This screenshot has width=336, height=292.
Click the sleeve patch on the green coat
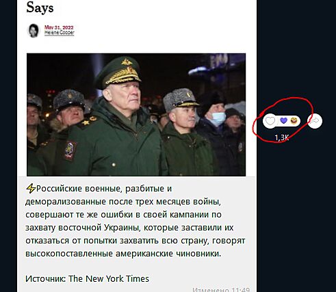pos(70,150)
